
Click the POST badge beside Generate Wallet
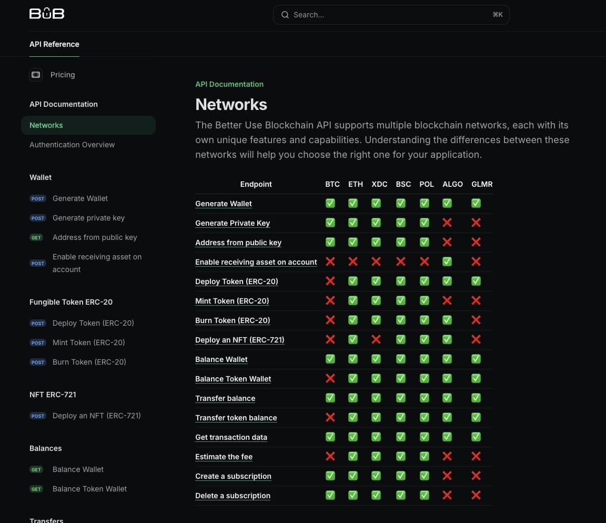click(38, 199)
